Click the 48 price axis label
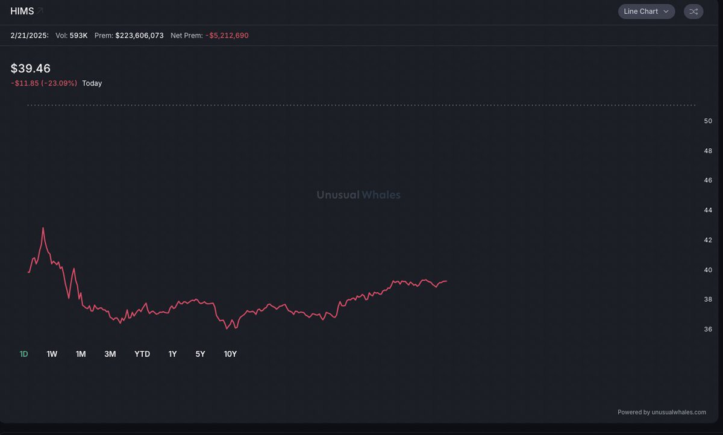723x435 pixels. [708, 151]
